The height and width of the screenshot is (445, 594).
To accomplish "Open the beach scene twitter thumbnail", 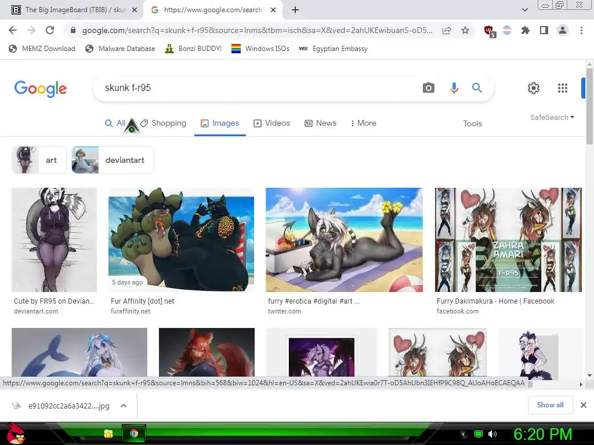I will [x=345, y=240].
